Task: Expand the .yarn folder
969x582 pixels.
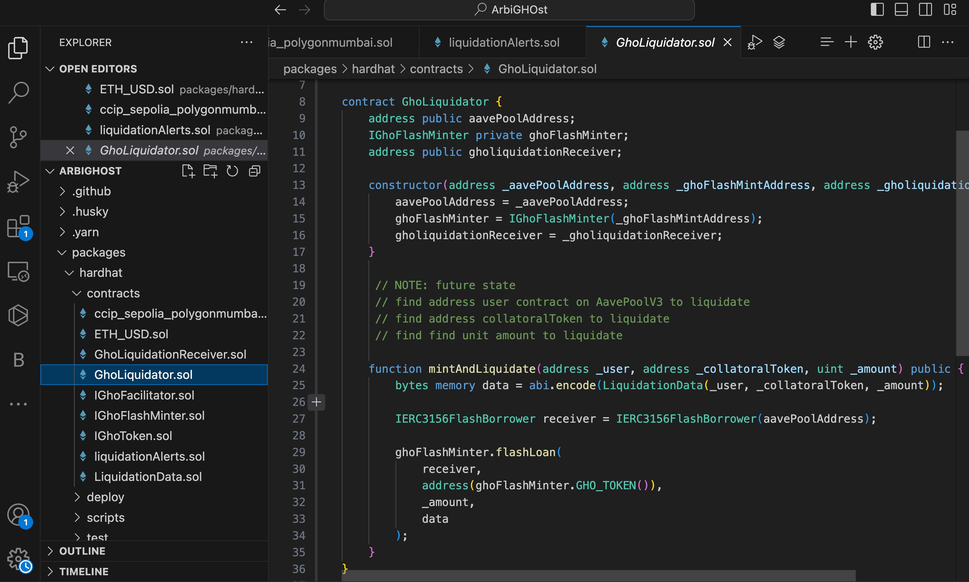Action: tap(154, 232)
